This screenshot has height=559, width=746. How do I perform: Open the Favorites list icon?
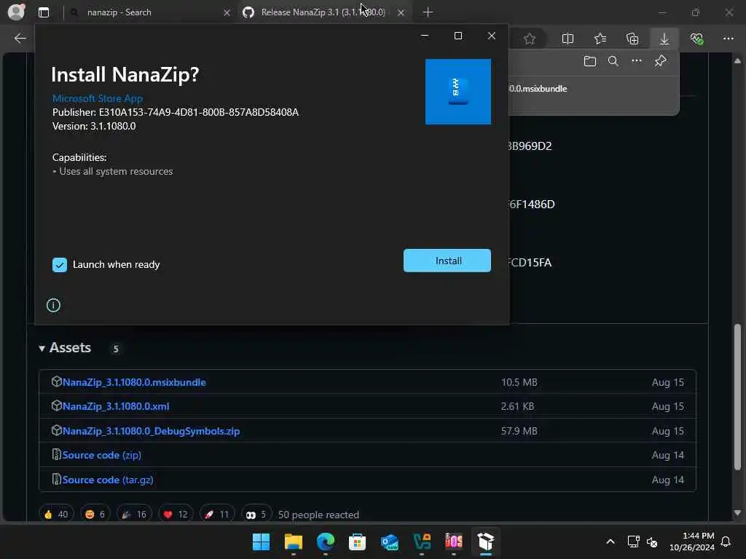pos(600,39)
